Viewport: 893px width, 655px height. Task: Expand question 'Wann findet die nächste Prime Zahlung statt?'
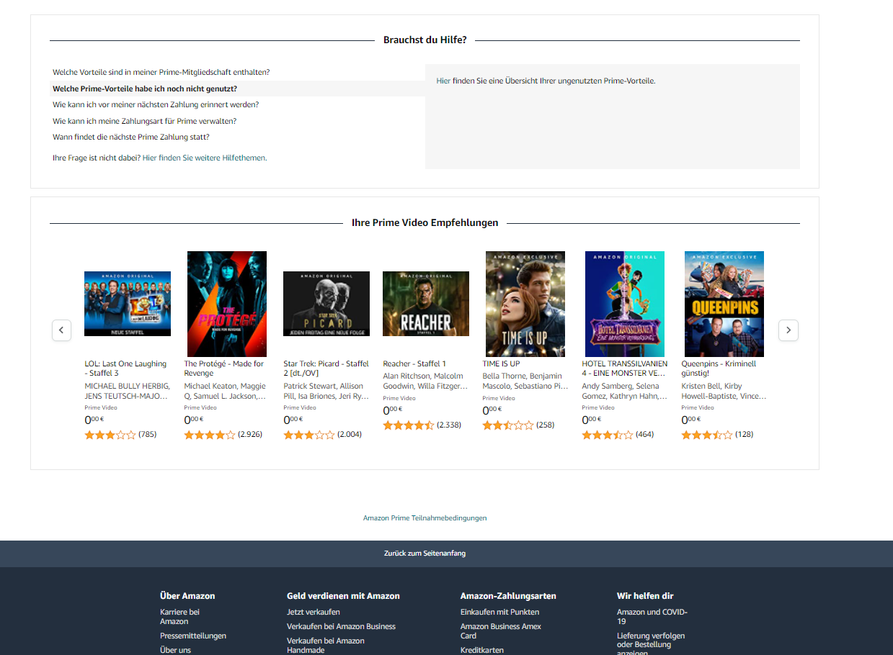point(131,137)
